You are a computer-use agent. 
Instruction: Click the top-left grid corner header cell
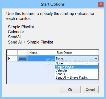(12, 53)
